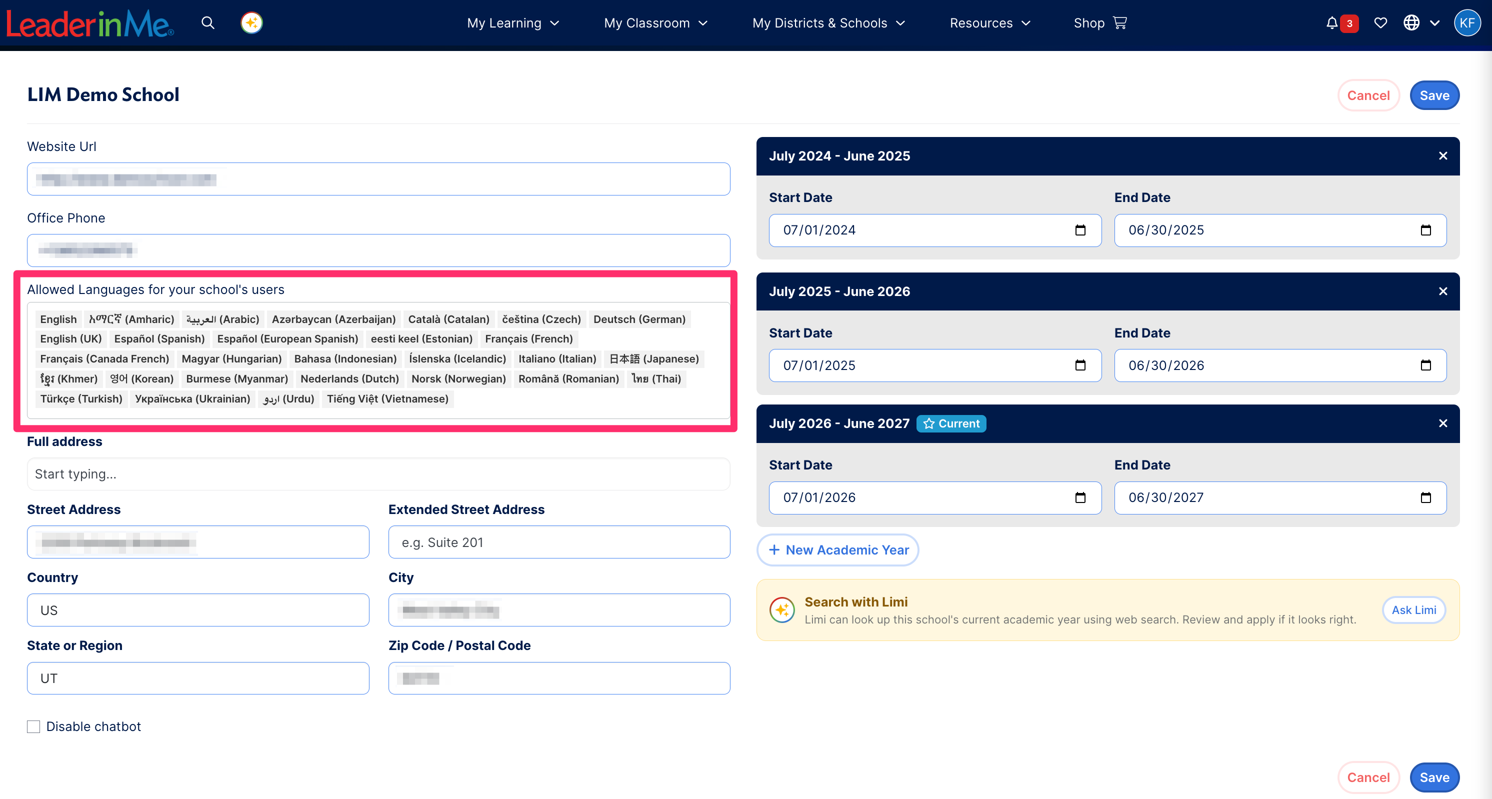Click the Extended Street Address field

pyautogui.click(x=559, y=542)
